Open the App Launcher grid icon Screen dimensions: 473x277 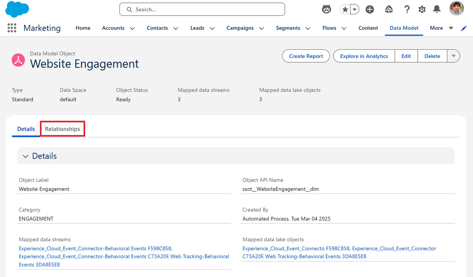(x=12, y=28)
